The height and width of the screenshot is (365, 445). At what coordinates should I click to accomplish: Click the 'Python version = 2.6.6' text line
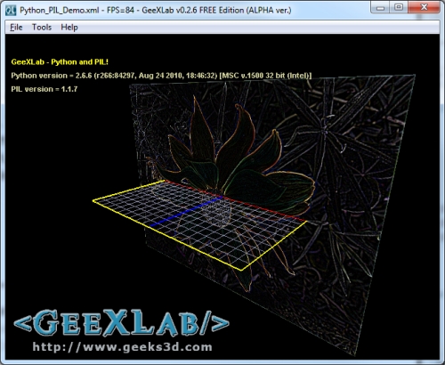161,76
